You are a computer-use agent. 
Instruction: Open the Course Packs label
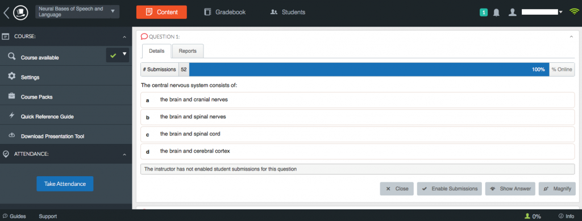coord(37,97)
